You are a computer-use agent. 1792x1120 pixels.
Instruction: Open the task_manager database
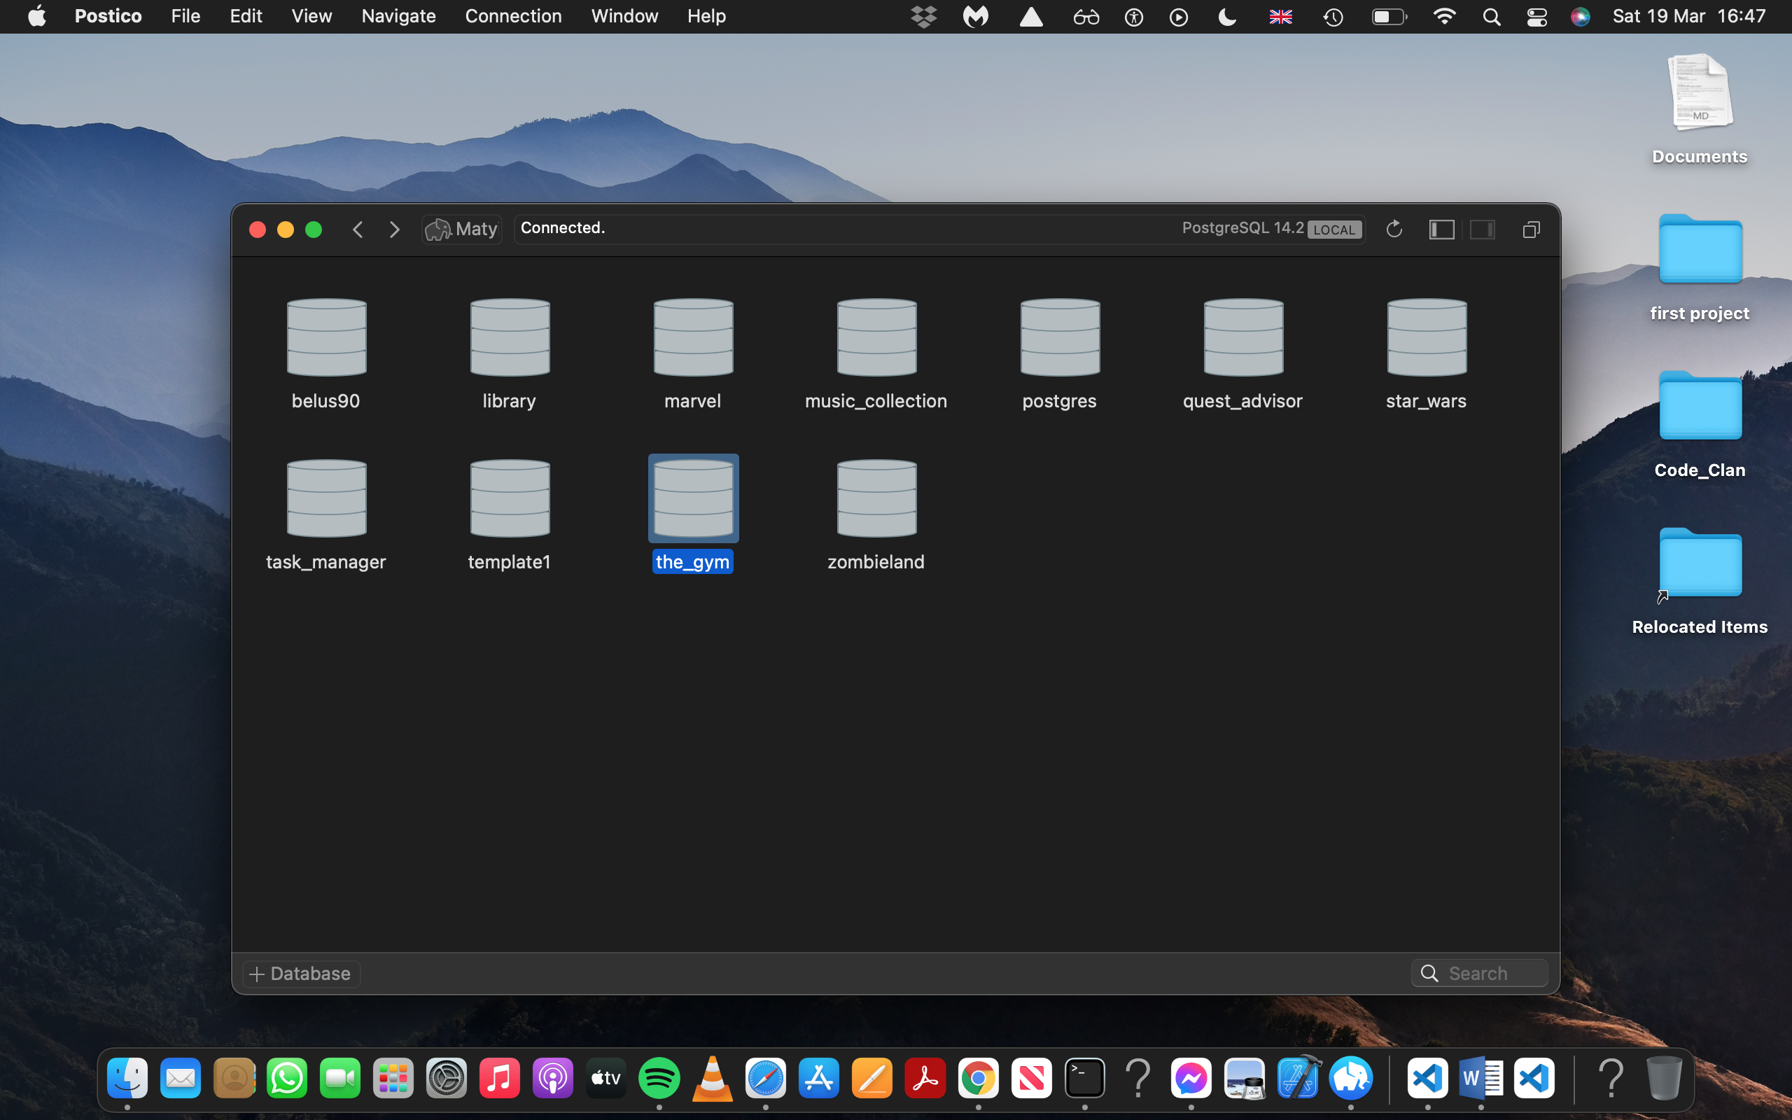point(327,498)
